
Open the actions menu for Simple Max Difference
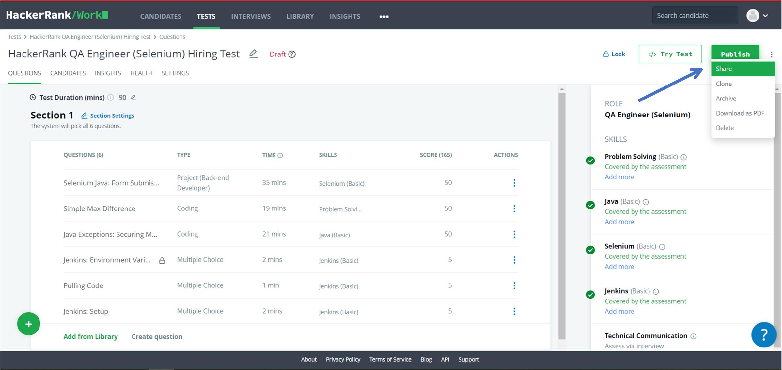click(514, 208)
